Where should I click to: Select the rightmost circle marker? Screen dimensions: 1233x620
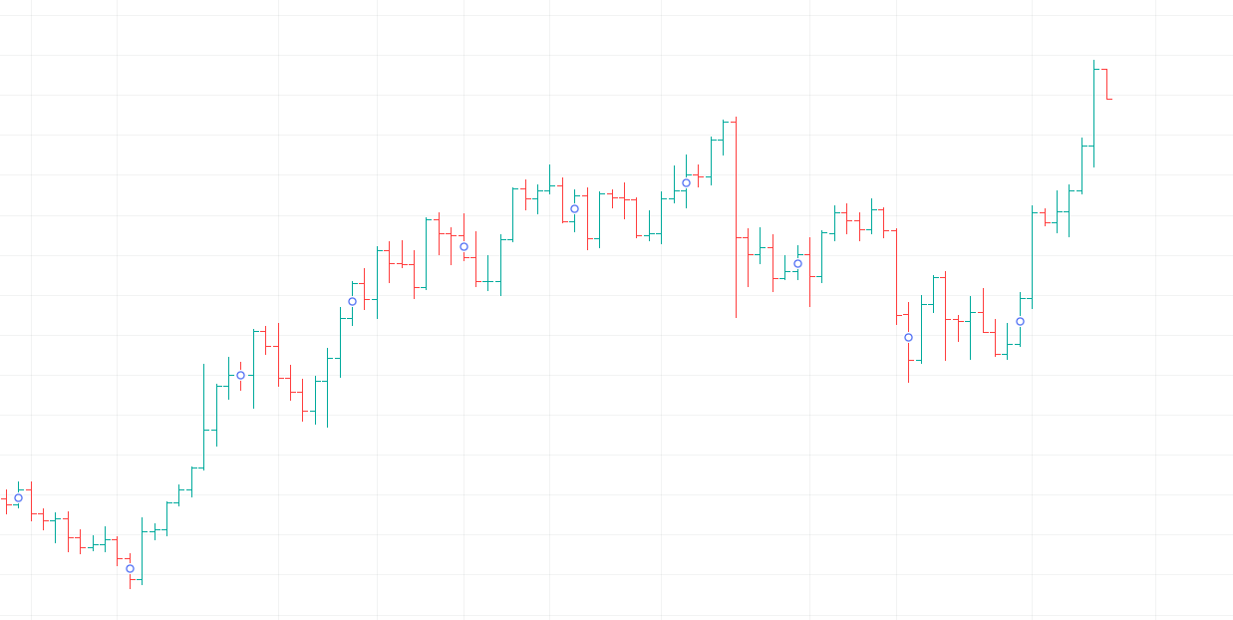point(1020,321)
